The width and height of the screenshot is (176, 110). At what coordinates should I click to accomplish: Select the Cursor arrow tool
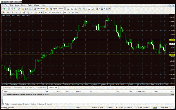[x=4, y=12]
